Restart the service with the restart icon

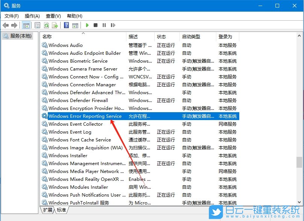click(x=113, y=25)
